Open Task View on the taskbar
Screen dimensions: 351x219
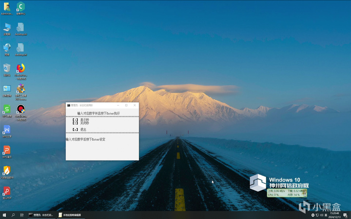[22, 215]
